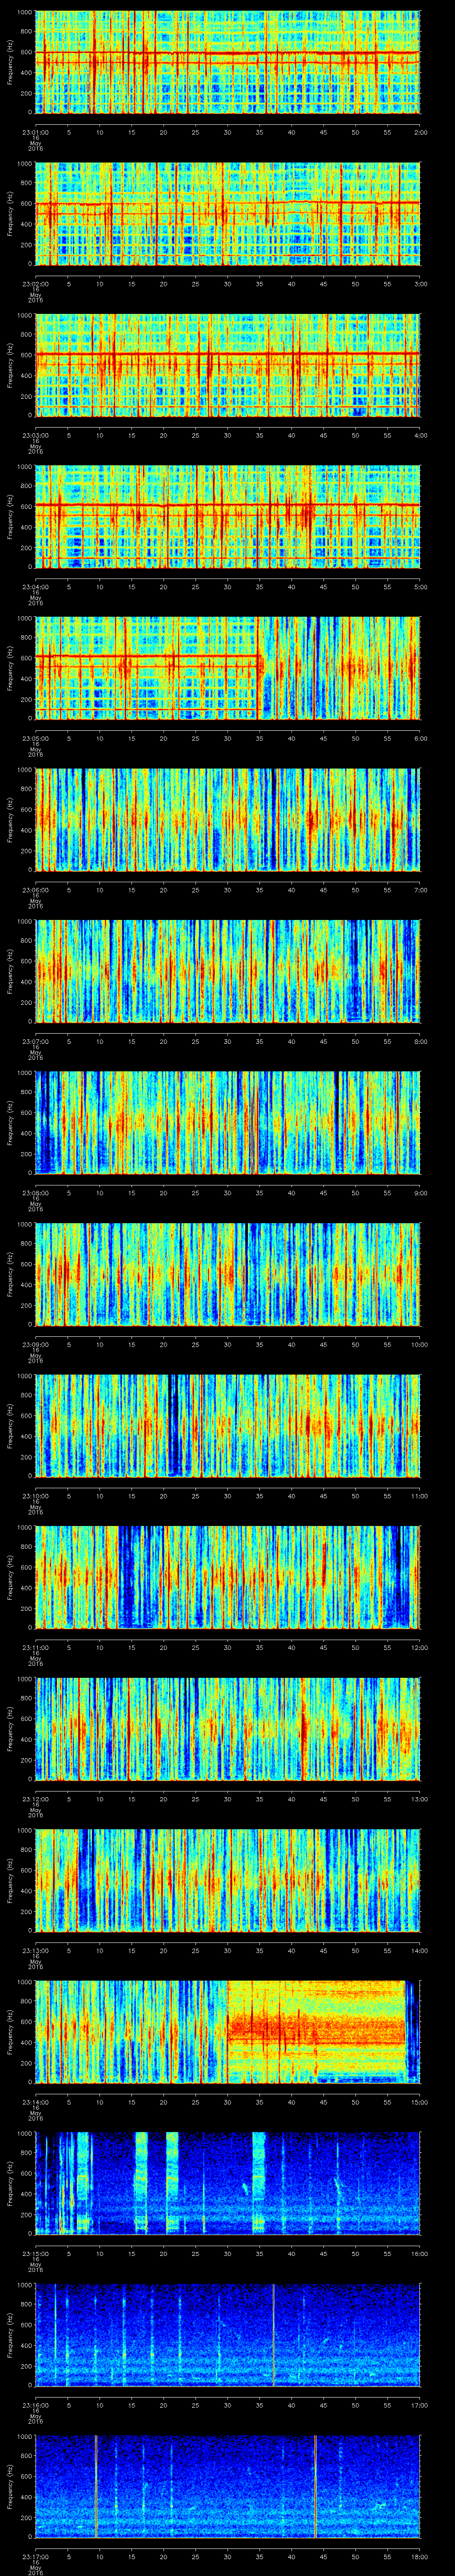
Task: Click the 23:11:00 time axis label
Action: click(36, 1647)
